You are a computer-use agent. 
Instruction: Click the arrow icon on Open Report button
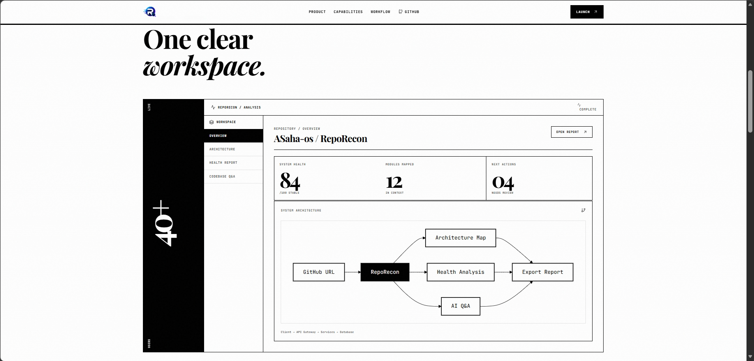point(585,132)
